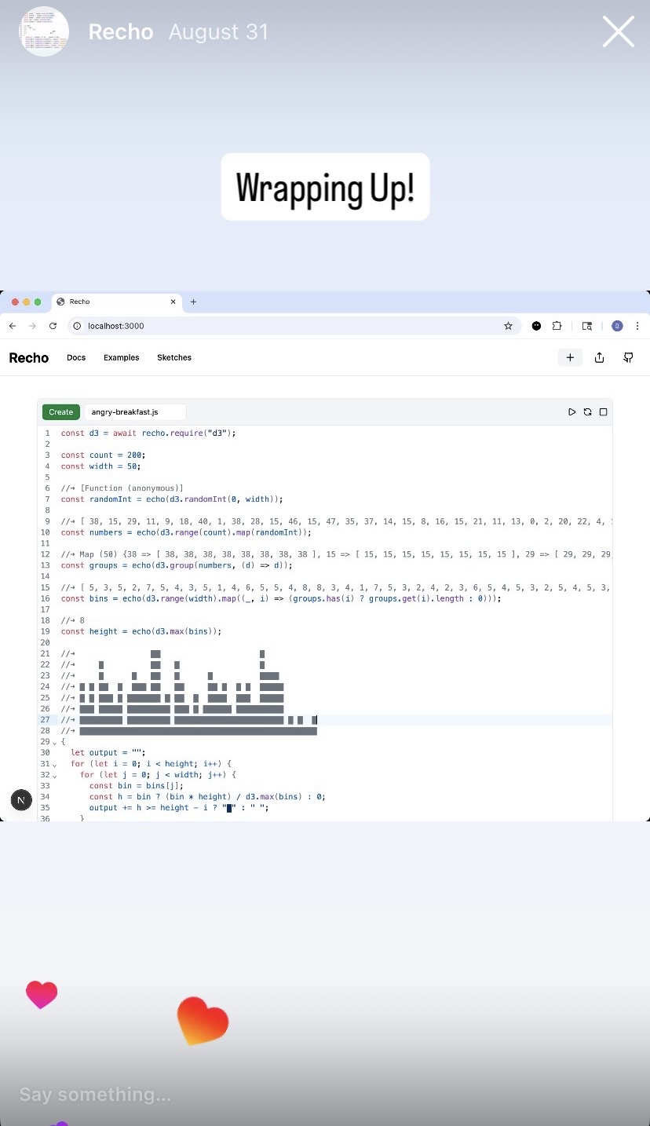Open the Examples menu item
This screenshot has height=1126, width=650.
point(121,357)
